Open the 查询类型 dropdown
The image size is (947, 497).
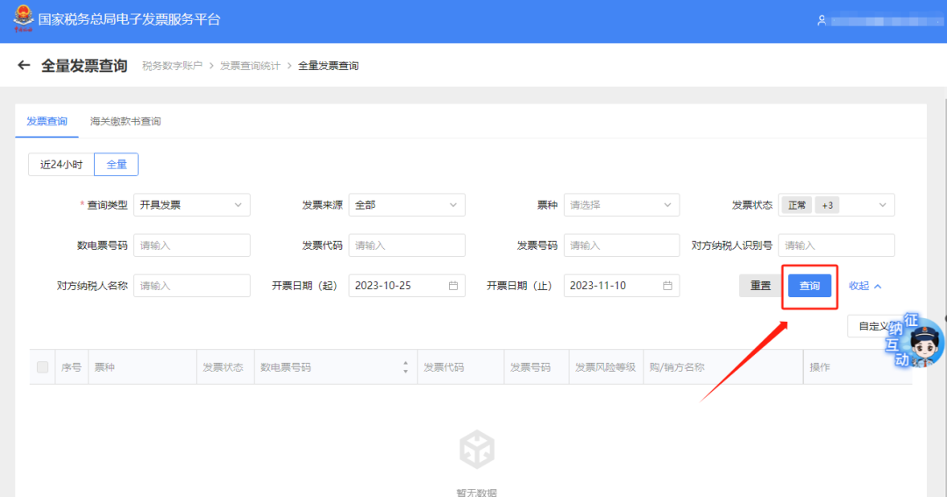(191, 205)
